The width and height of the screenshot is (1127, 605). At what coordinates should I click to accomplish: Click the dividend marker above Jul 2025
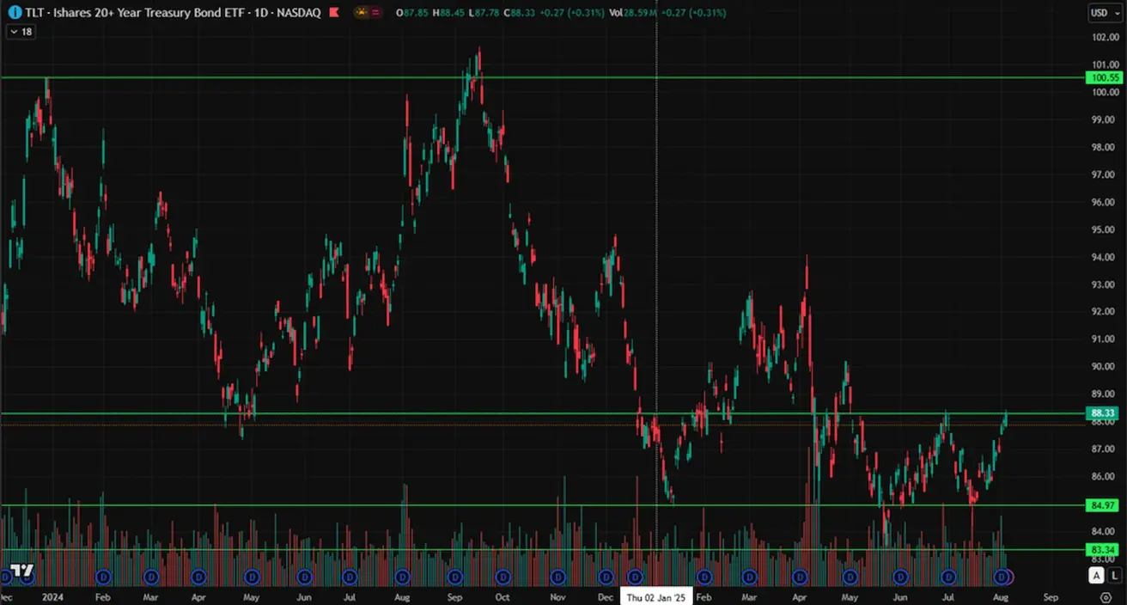click(x=948, y=576)
